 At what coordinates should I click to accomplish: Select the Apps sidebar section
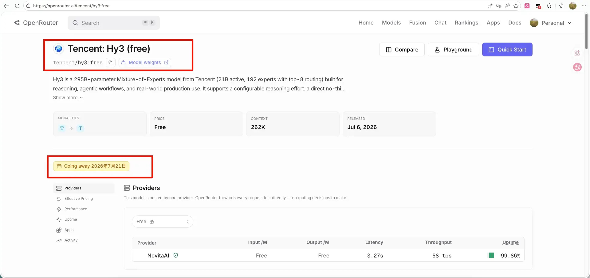pyautogui.click(x=84, y=230)
